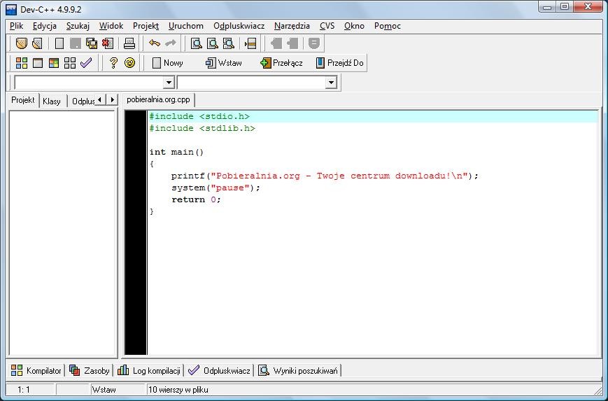Open help with the question mark icon

click(x=113, y=63)
